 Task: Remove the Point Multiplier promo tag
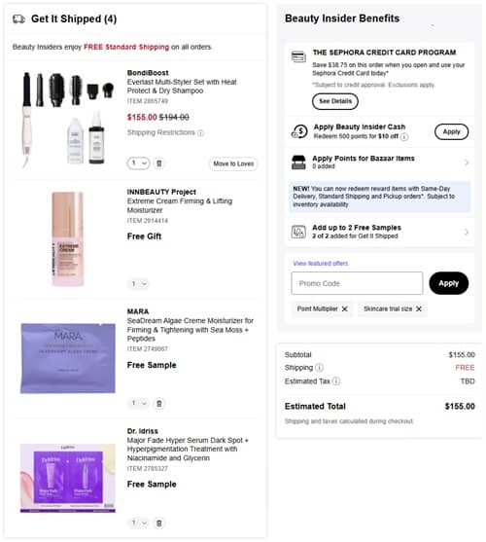pyautogui.click(x=344, y=309)
